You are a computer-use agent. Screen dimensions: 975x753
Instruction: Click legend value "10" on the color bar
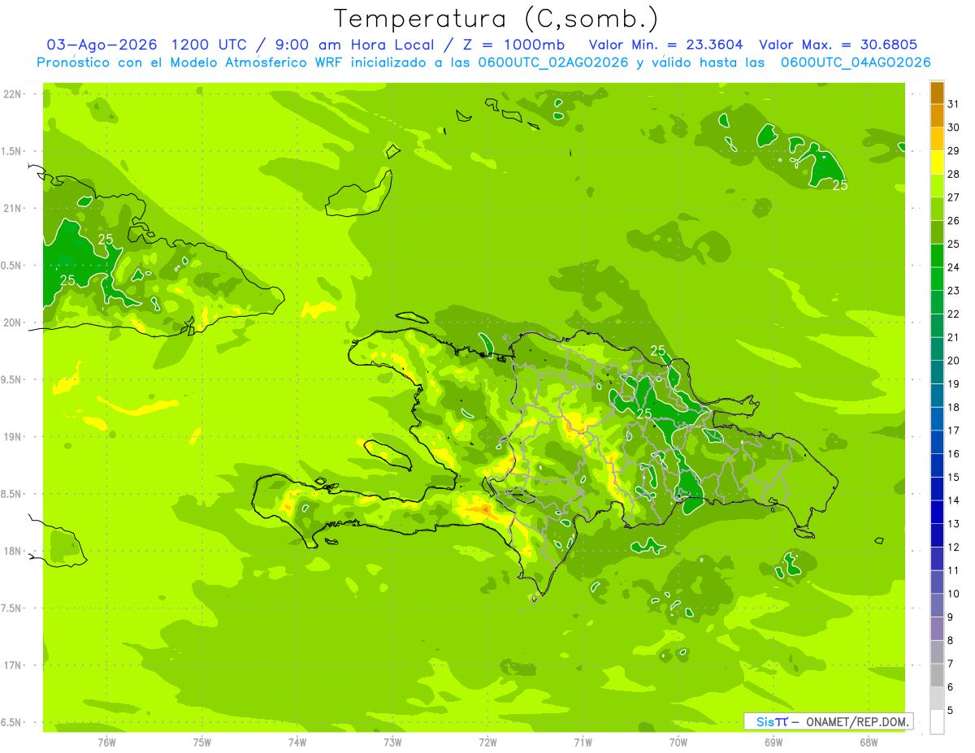[954, 594]
